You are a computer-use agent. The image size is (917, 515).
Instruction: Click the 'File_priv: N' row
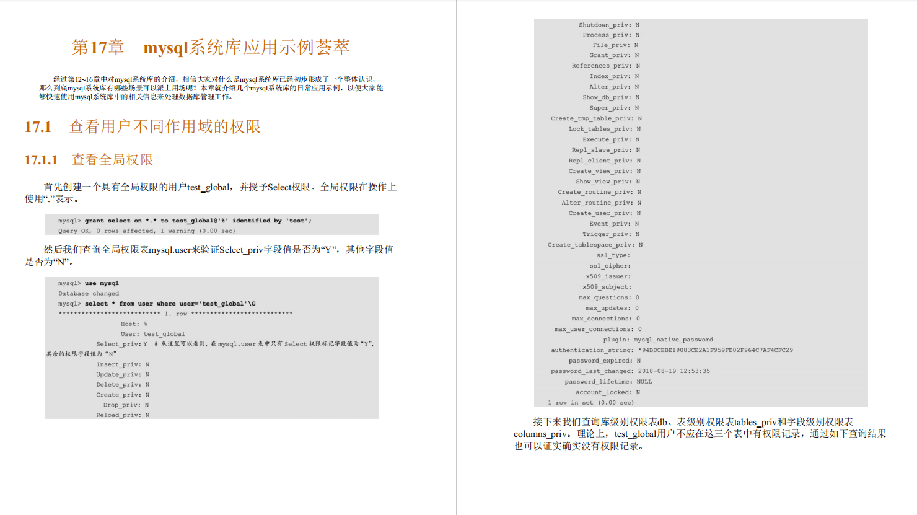coord(615,45)
